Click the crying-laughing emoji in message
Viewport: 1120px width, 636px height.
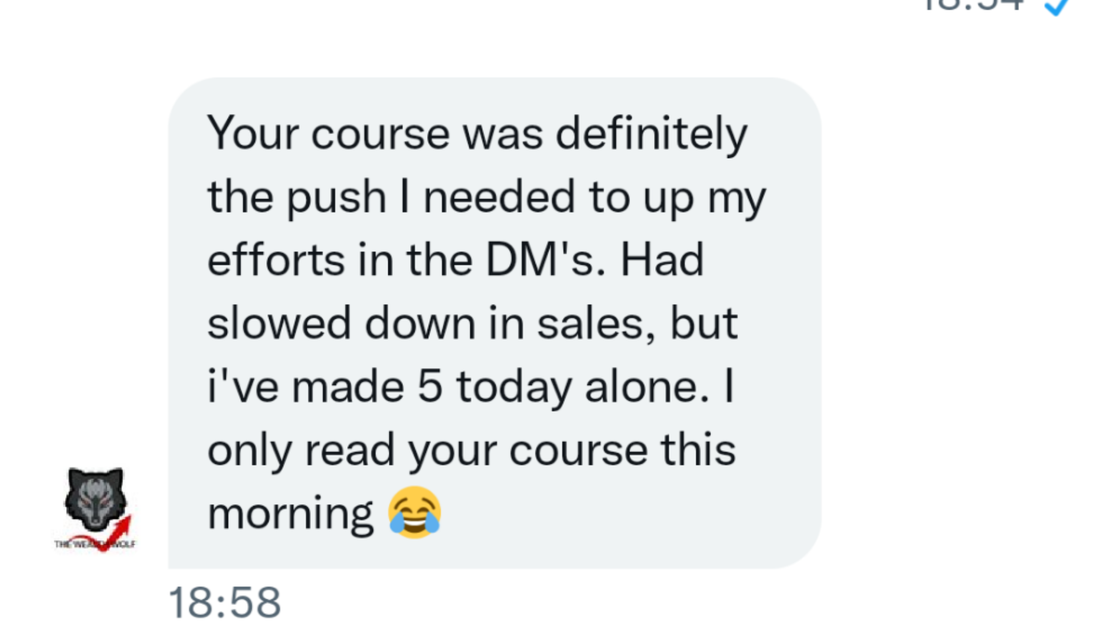pos(415,512)
